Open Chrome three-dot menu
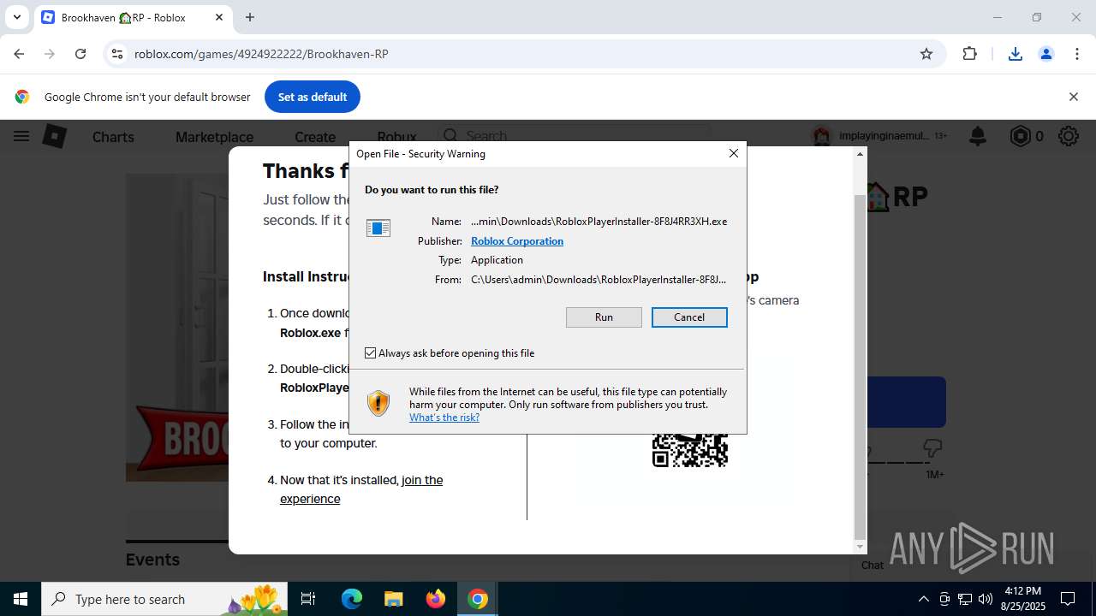 click(x=1077, y=54)
